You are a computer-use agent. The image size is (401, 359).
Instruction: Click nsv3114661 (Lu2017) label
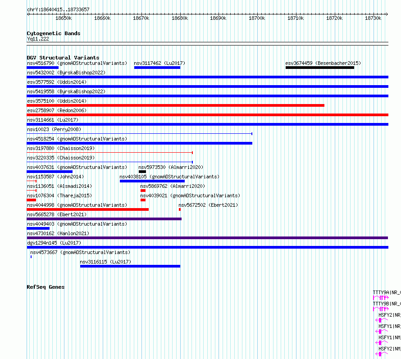53,120
